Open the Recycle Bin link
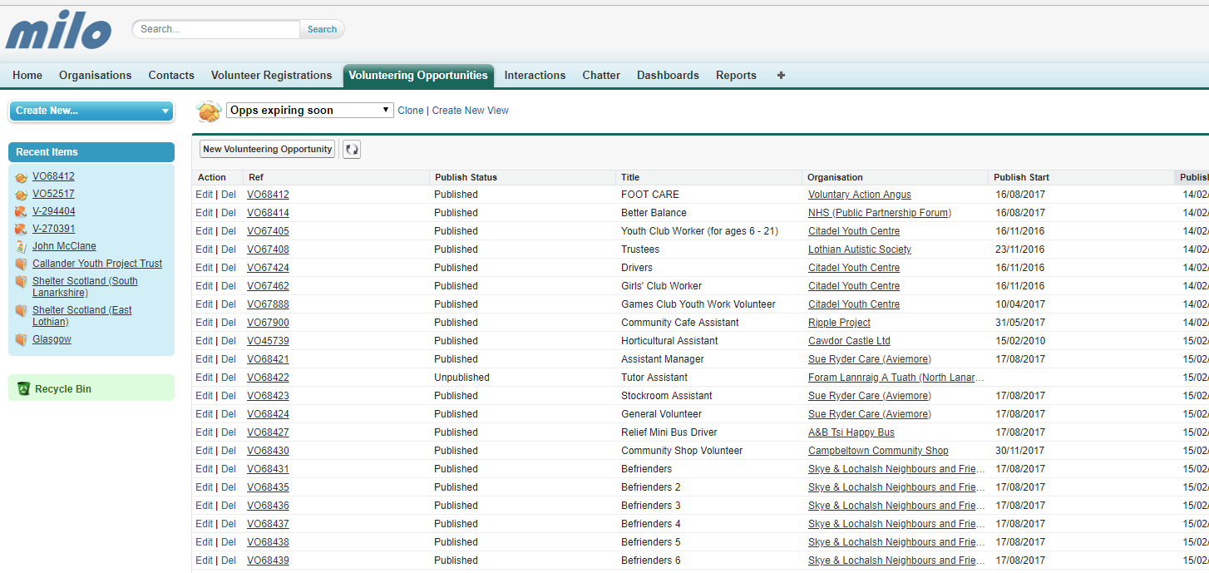The height and width of the screenshot is (573, 1209). click(x=63, y=388)
